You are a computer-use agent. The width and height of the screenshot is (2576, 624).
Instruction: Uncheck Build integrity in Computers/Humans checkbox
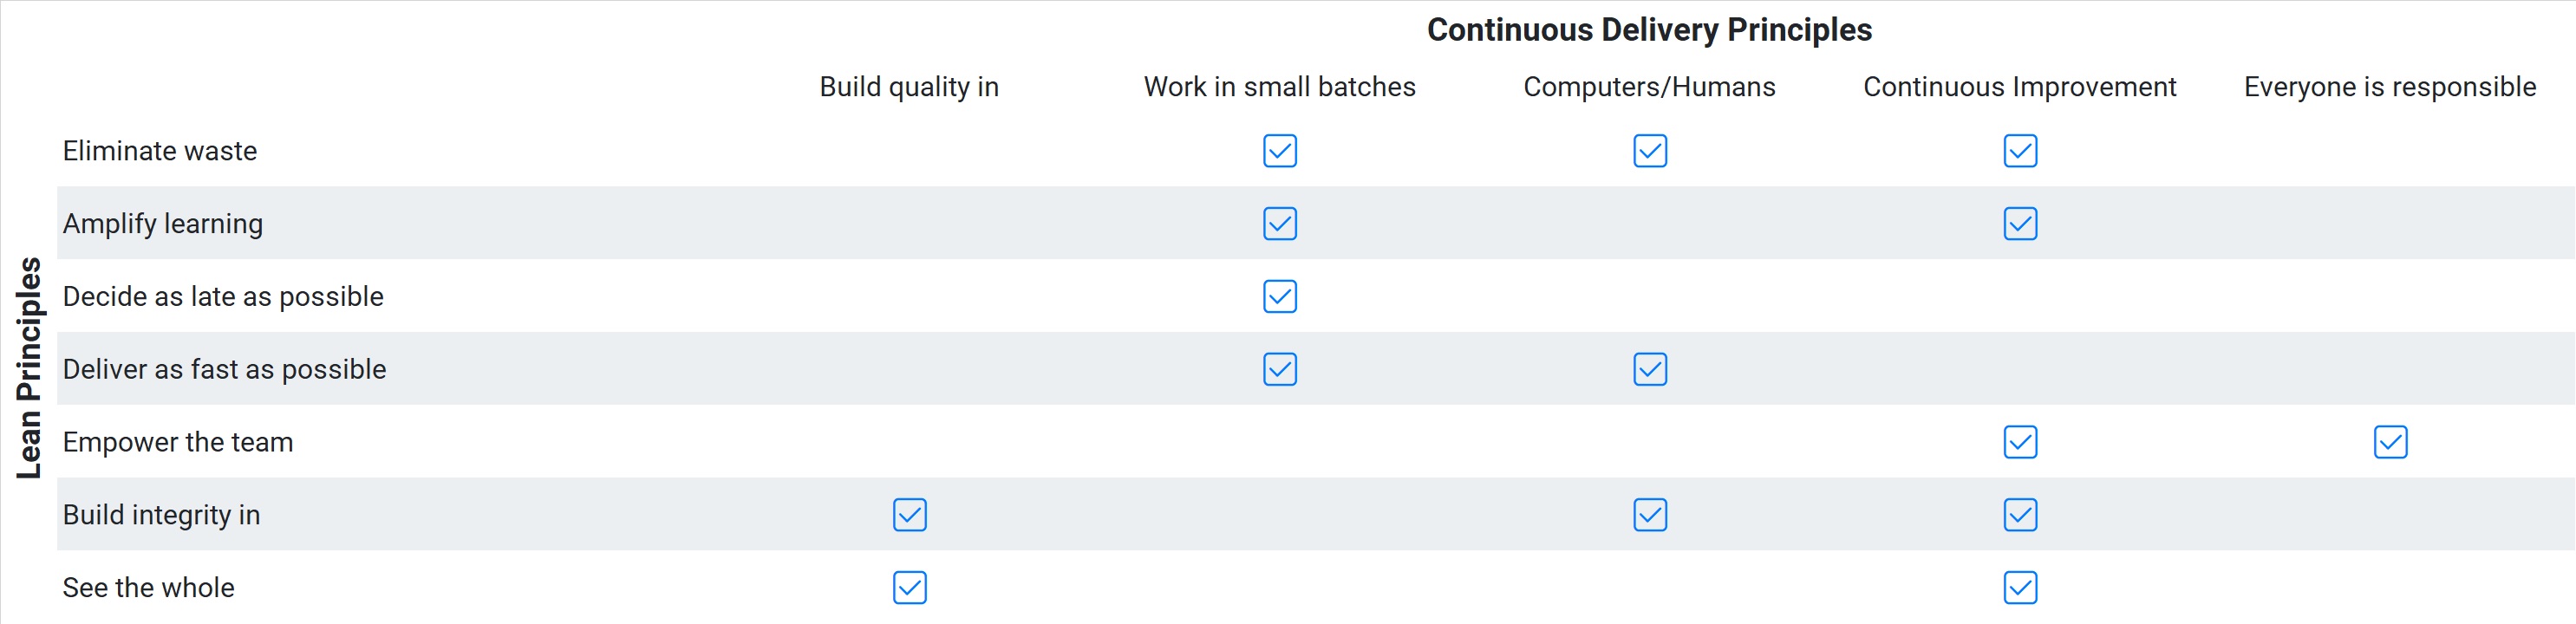click(1649, 515)
